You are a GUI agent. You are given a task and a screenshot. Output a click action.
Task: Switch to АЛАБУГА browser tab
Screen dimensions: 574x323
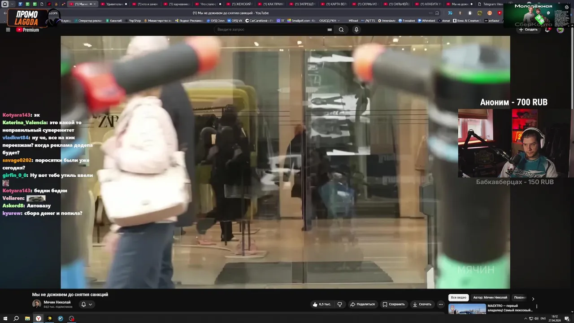coord(427,4)
